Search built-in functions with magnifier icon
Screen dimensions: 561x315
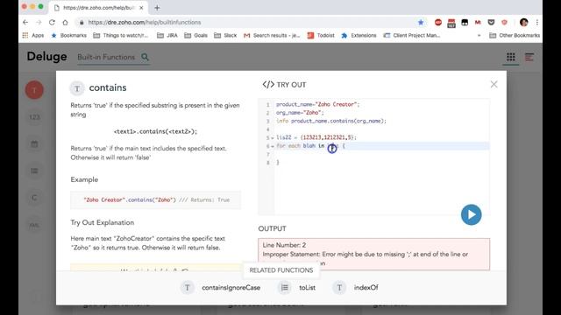145,57
